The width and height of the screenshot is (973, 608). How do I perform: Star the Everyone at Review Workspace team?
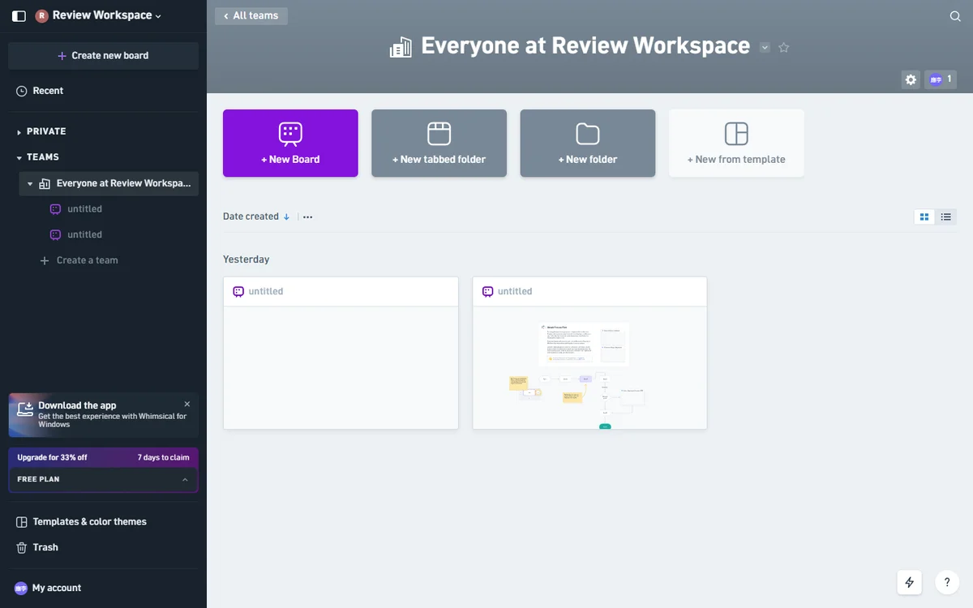coord(784,48)
